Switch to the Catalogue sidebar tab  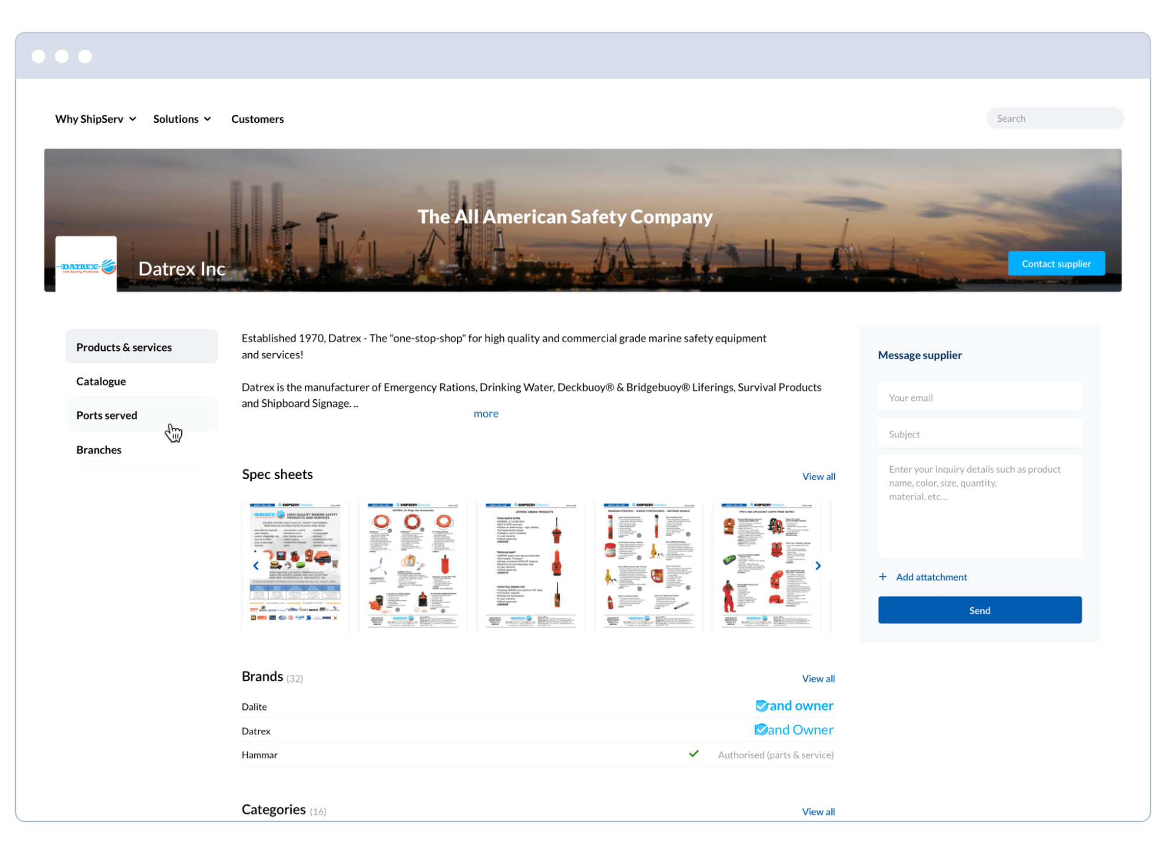[x=101, y=381]
